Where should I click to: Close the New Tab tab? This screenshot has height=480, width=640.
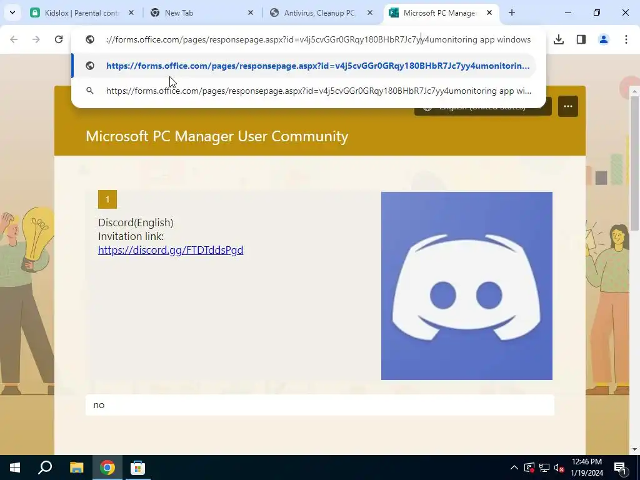tap(251, 12)
